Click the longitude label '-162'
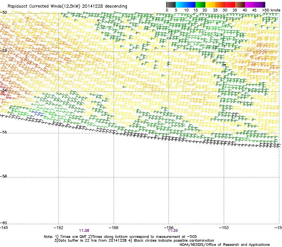 58,228
